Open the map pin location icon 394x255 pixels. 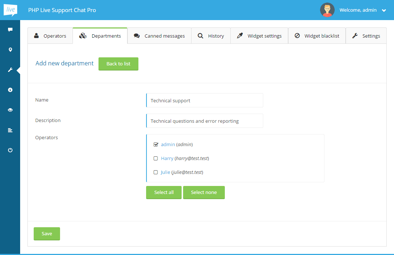(x=10, y=50)
